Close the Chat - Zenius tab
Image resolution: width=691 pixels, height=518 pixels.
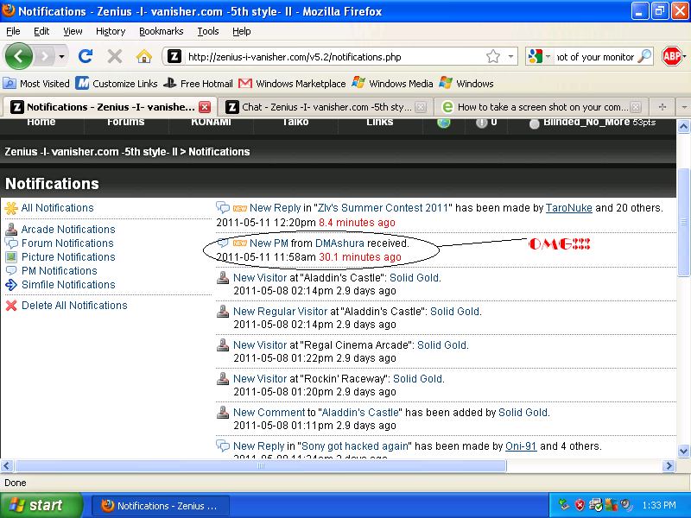coord(421,107)
